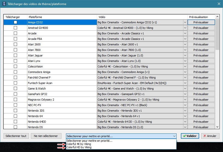Open the video dropdown for Nintendo DS
Viewport: 223px width, 152px height.
[185, 127]
